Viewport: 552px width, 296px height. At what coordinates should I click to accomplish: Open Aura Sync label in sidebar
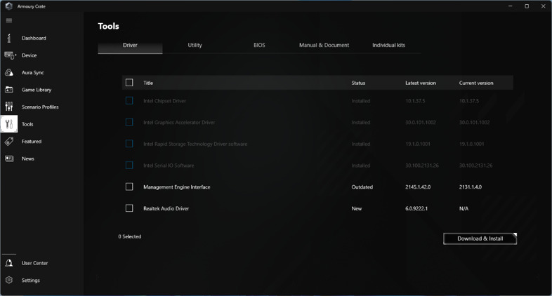point(33,73)
